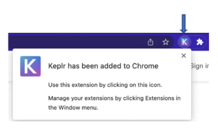
Task: Click the 'Manage your extensions' text line
Action: coord(114,98)
